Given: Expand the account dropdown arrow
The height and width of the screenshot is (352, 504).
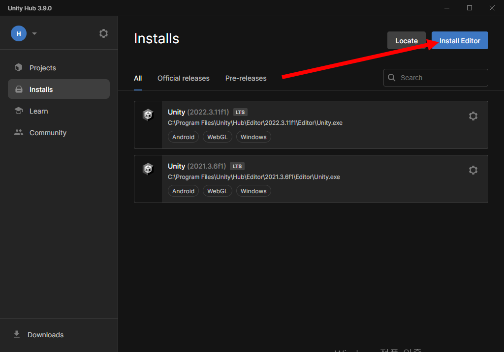Looking at the screenshot, I should 34,33.
